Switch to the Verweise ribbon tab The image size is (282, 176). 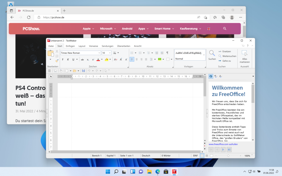click(x=94, y=46)
